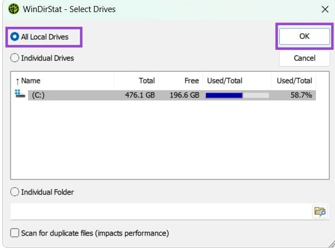The width and height of the screenshot is (335, 248).
Task: Click the folder path input field
Action: 161,211
